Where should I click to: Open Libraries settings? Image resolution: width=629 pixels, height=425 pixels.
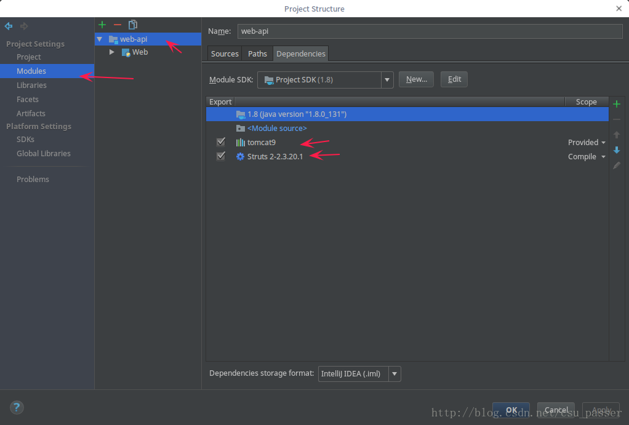(31, 85)
